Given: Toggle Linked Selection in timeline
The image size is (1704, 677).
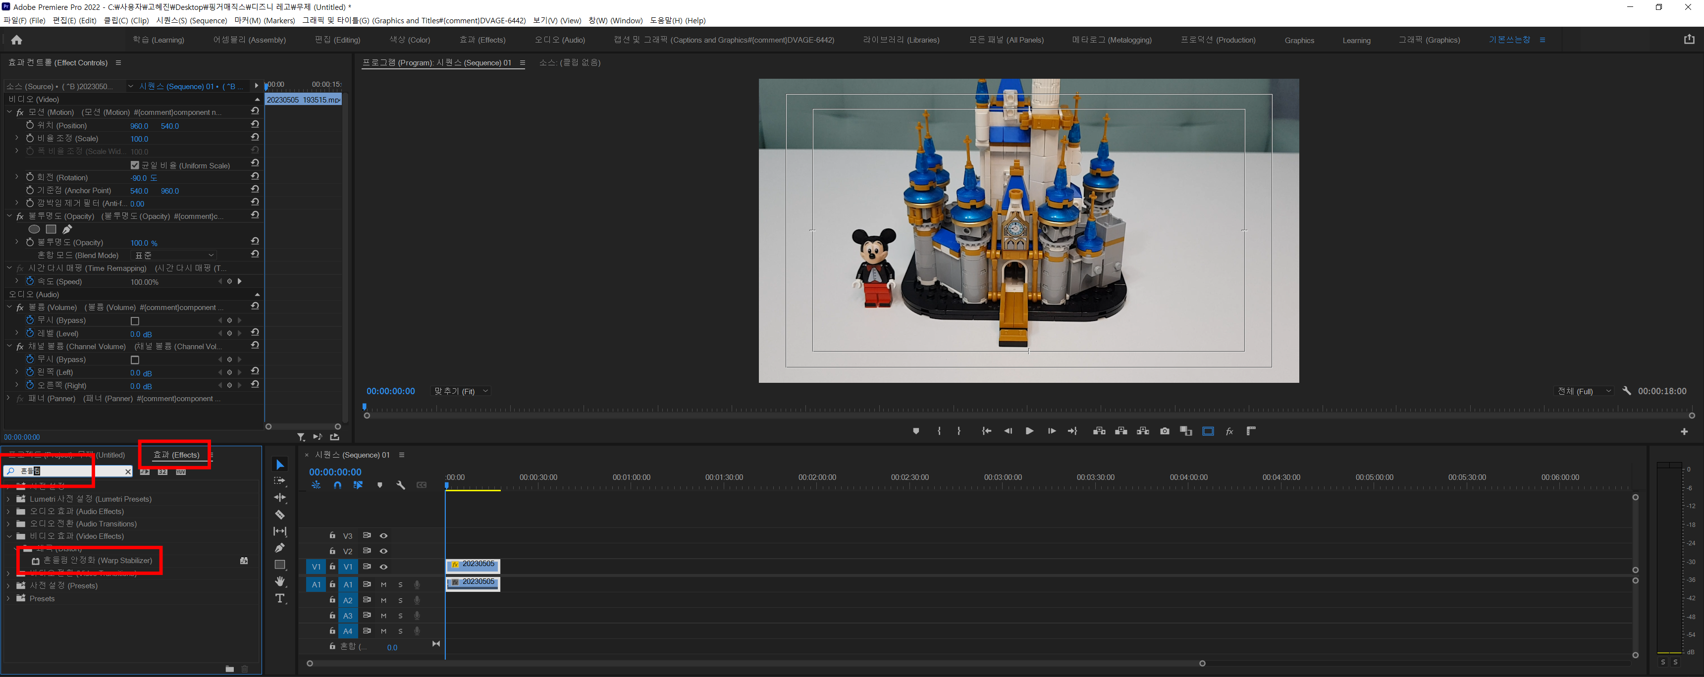Looking at the screenshot, I should [x=358, y=485].
